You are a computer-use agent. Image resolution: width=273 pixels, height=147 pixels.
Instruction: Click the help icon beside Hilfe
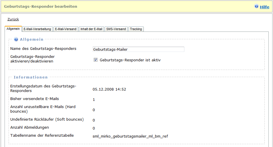coord(256,6)
